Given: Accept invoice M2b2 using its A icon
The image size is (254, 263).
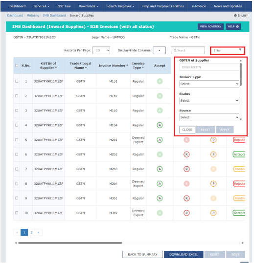Looking at the screenshot, I should (x=160, y=154).
